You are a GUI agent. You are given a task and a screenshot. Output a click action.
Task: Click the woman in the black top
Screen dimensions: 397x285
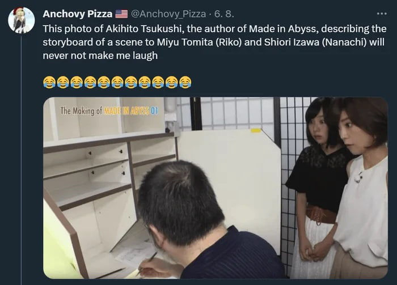point(316,187)
